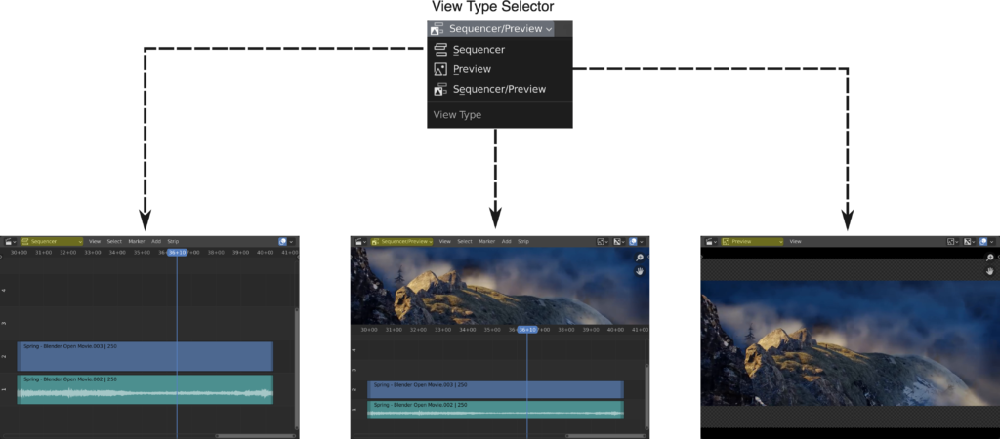Open Add menu in left Sequencer panel
Screen dimensions: 1000x439
(156, 242)
